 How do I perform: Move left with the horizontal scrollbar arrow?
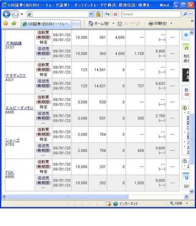[4, 197]
